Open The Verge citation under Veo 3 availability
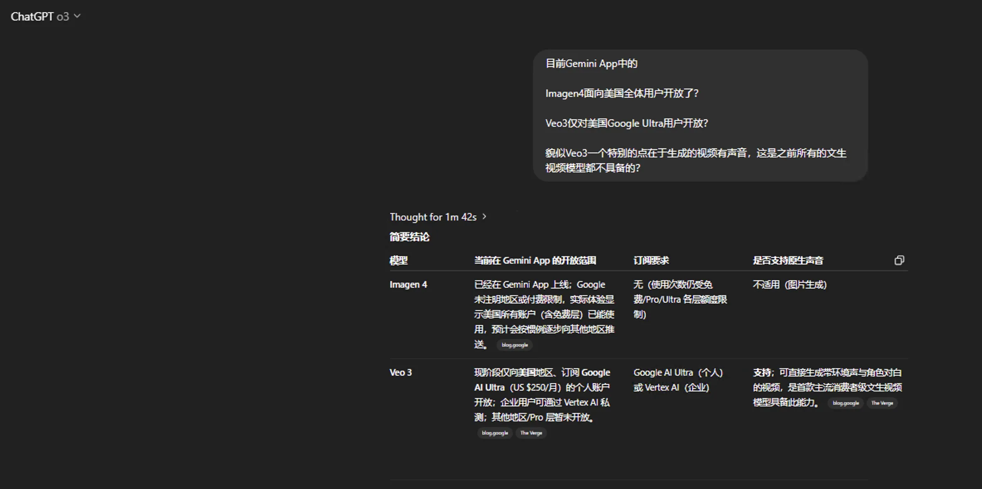982x489 pixels. click(x=531, y=433)
